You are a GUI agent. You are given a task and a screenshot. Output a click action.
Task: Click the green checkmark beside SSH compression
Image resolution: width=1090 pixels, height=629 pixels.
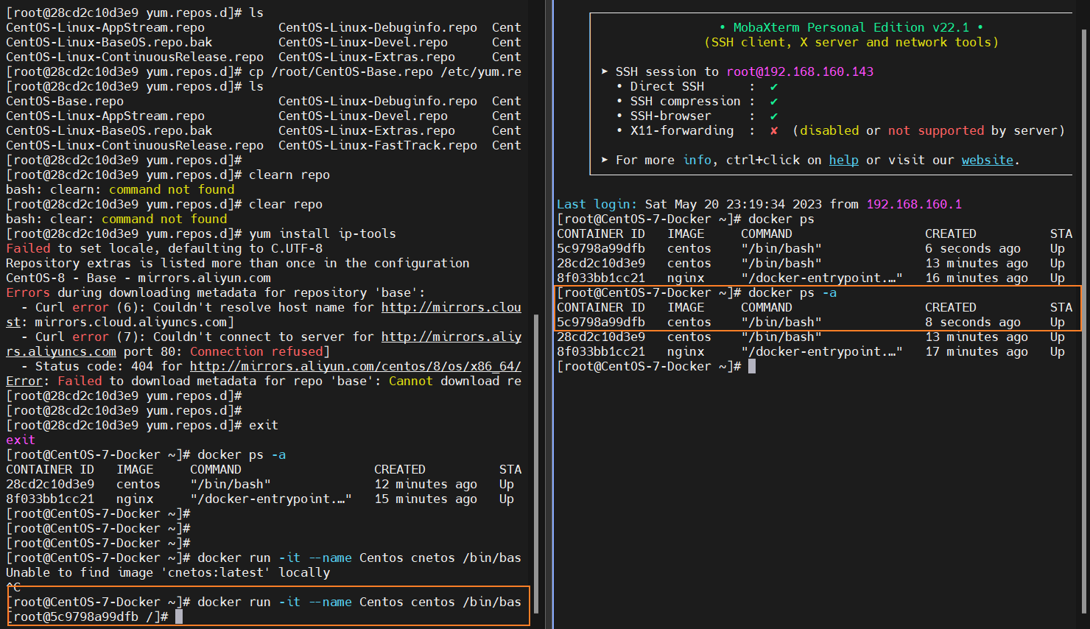coord(774,101)
